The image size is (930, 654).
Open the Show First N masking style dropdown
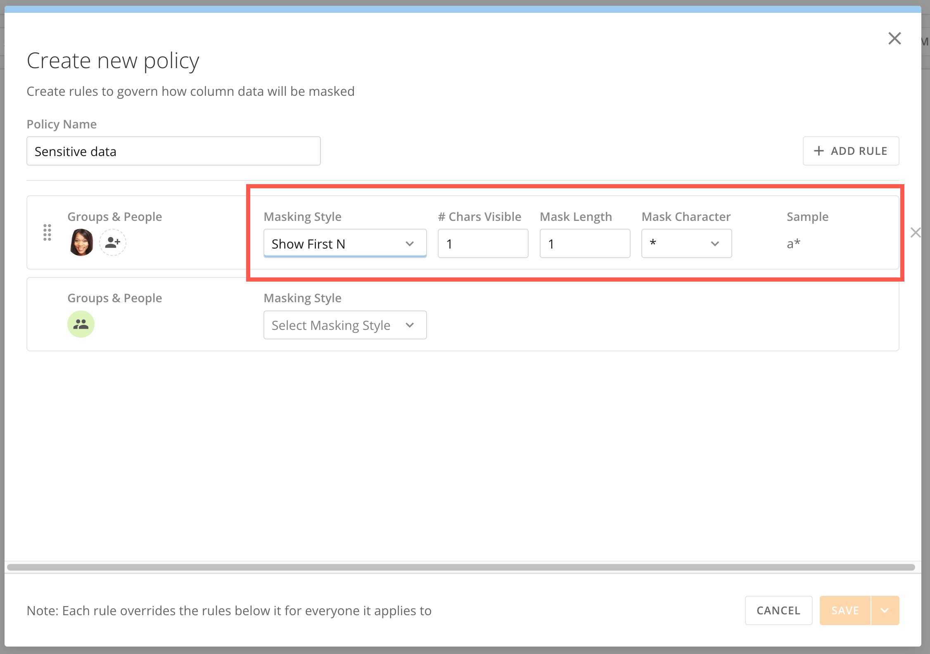point(344,244)
